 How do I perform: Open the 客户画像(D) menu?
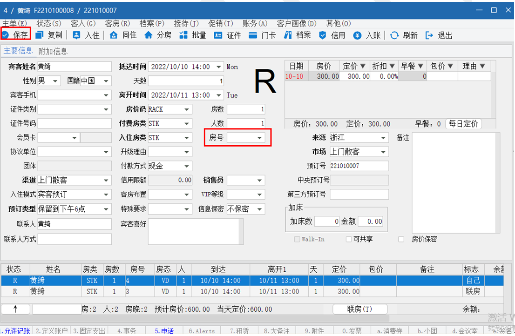coord(297,23)
